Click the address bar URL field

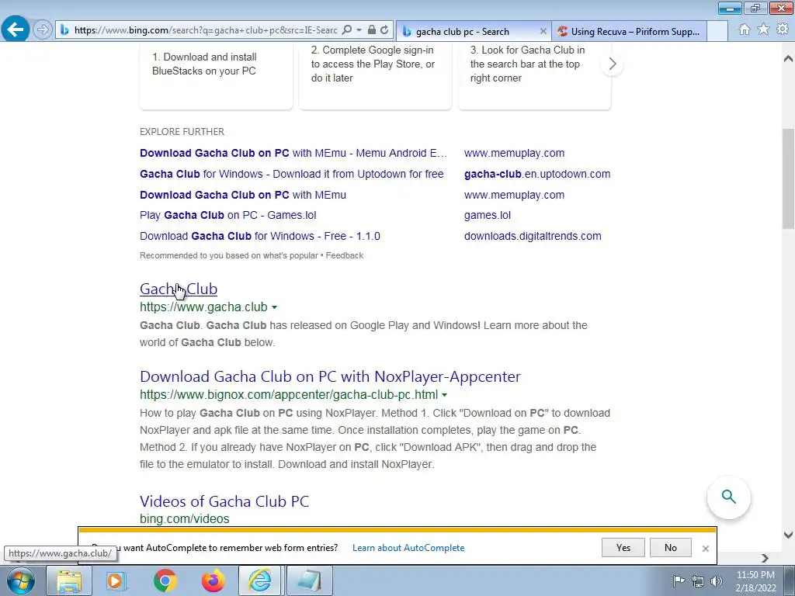205,30
